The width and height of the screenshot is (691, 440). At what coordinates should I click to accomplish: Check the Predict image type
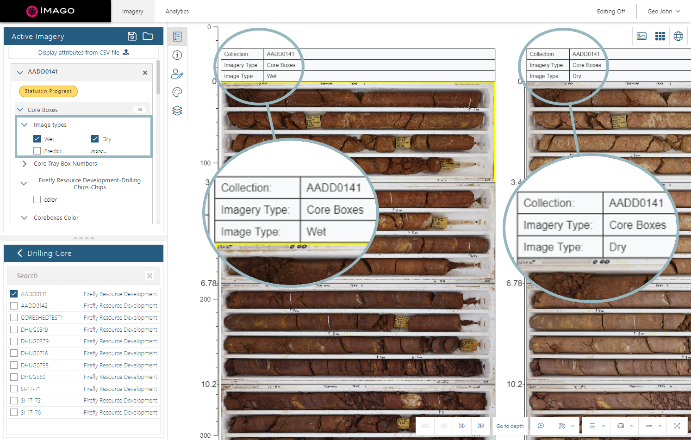click(x=37, y=151)
